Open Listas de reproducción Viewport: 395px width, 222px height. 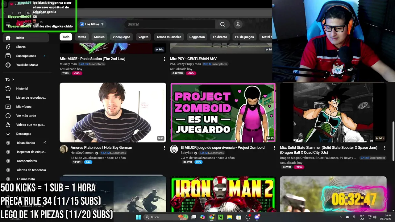point(26,97)
